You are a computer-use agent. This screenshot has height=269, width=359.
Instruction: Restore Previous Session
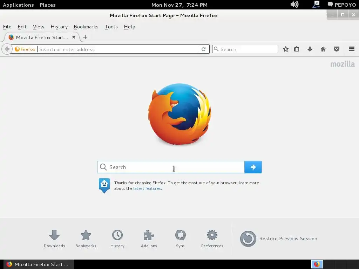279,239
